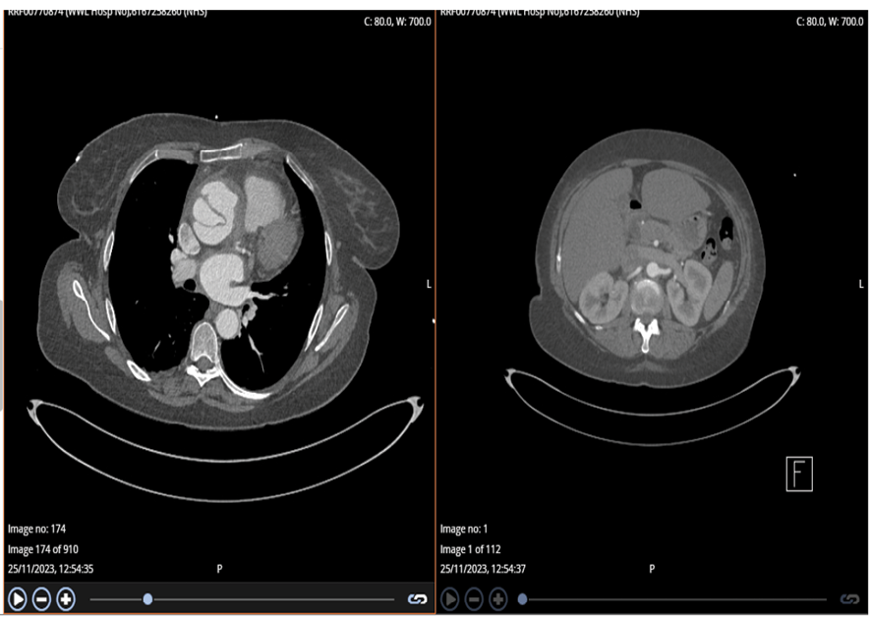This screenshot has height=617, width=871.
Task: Toggle series link icon in right viewer
Action: point(849,598)
